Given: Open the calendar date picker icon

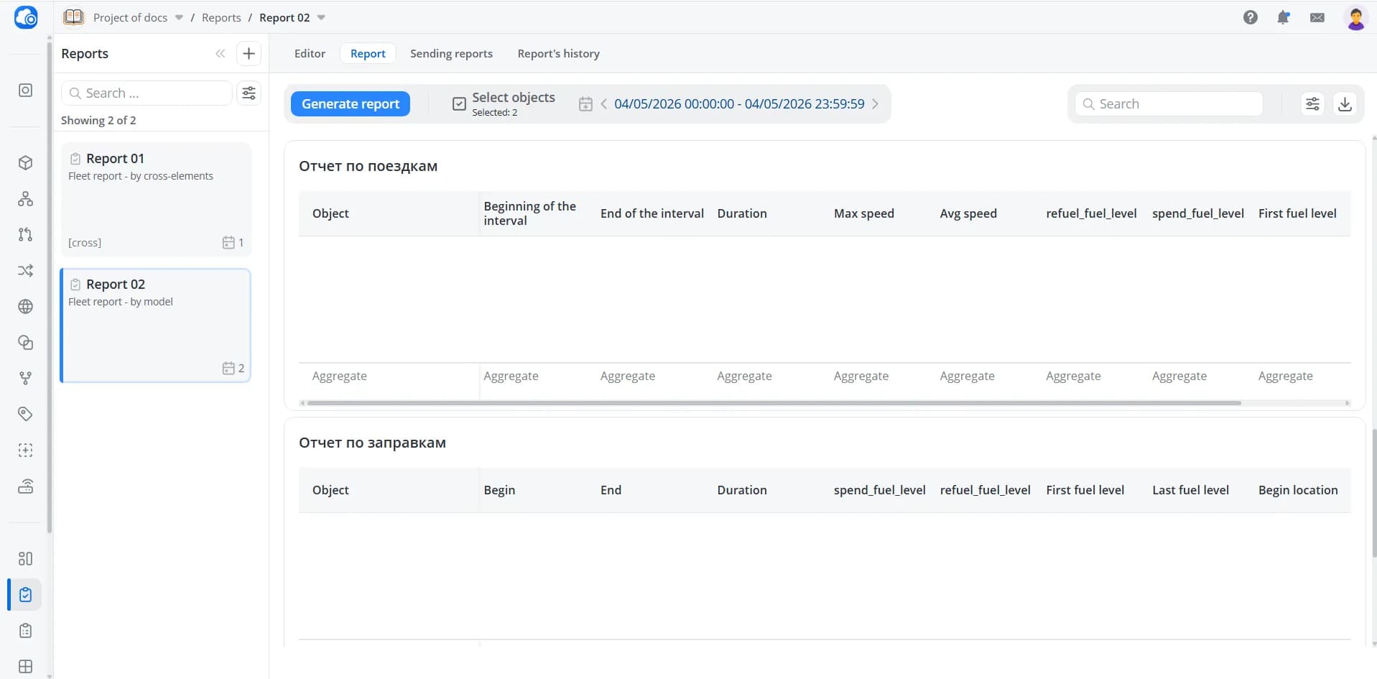Looking at the screenshot, I should [585, 104].
